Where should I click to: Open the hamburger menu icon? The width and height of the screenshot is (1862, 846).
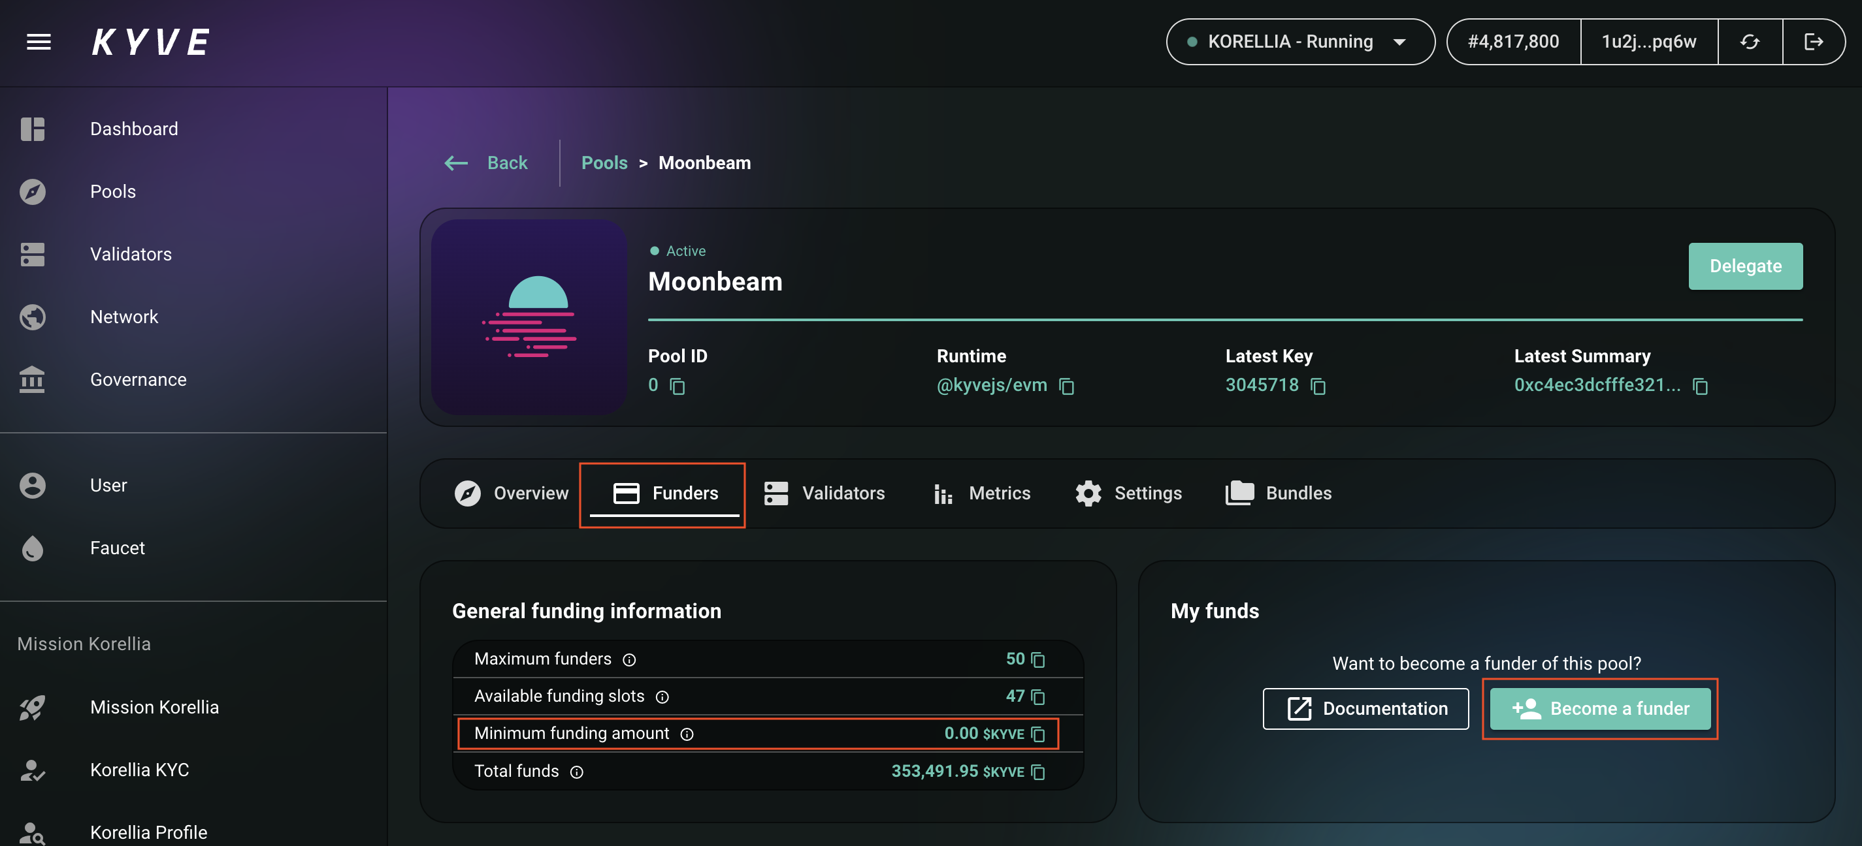[39, 42]
